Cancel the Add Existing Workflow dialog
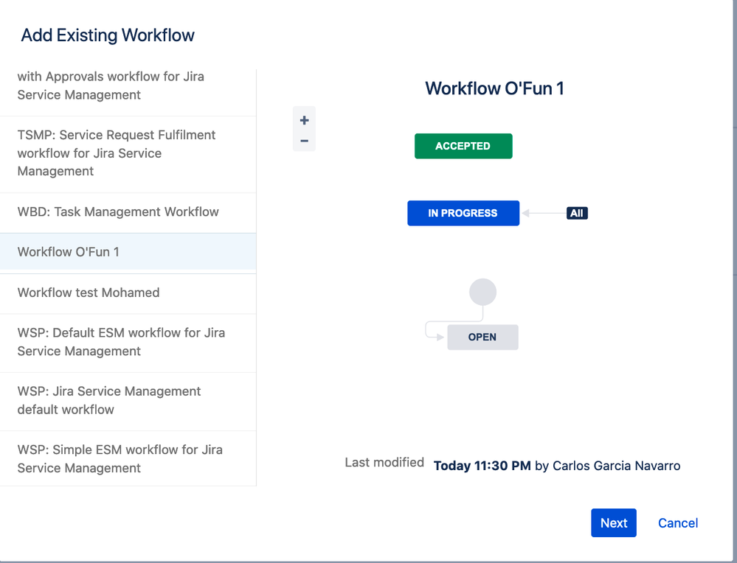The height and width of the screenshot is (563, 737). coord(678,522)
